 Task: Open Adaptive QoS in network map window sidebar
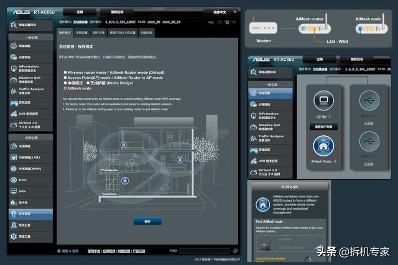(270, 127)
